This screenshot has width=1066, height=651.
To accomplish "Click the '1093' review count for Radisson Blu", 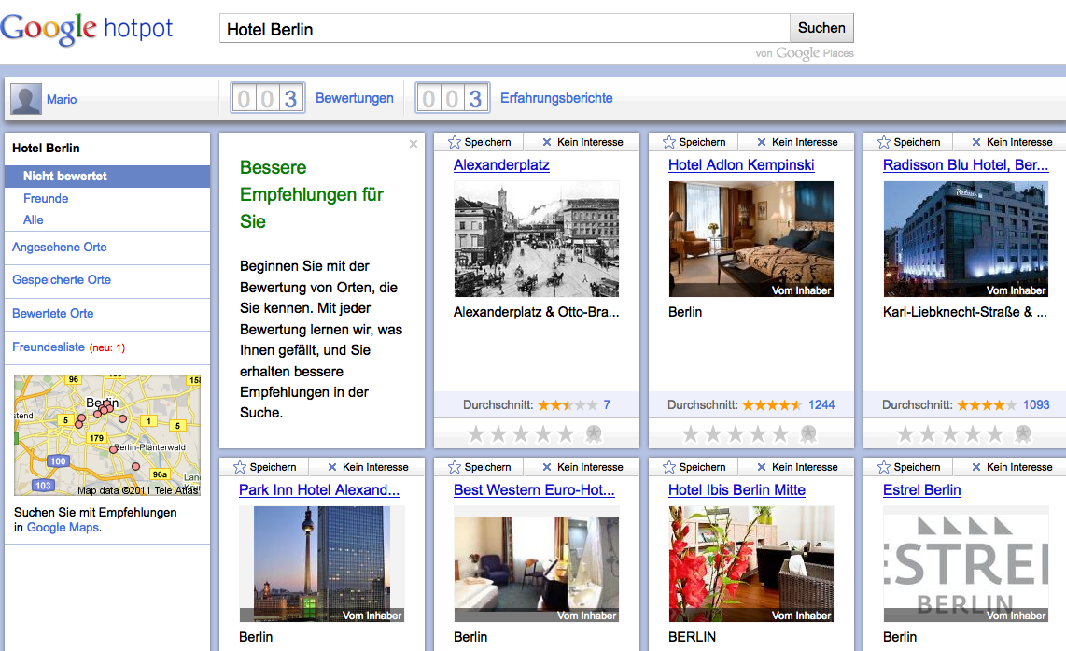I will [1036, 405].
